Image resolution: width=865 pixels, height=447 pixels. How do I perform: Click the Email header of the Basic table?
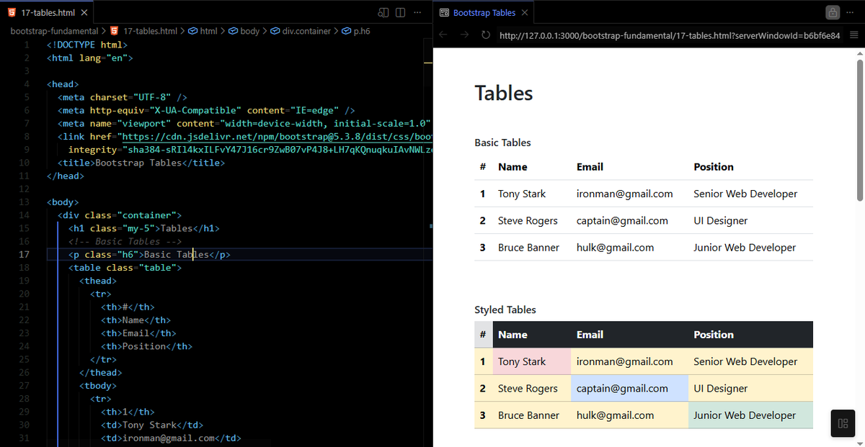coord(590,166)
